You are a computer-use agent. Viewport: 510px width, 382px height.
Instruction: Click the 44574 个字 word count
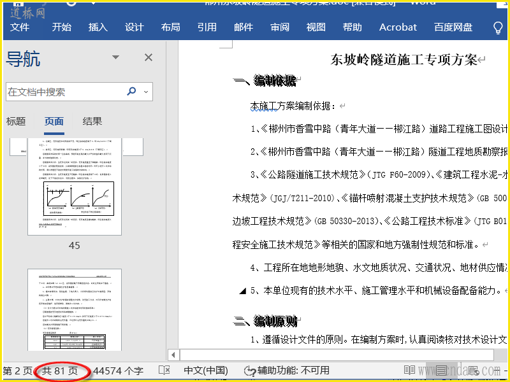[118, 371]
